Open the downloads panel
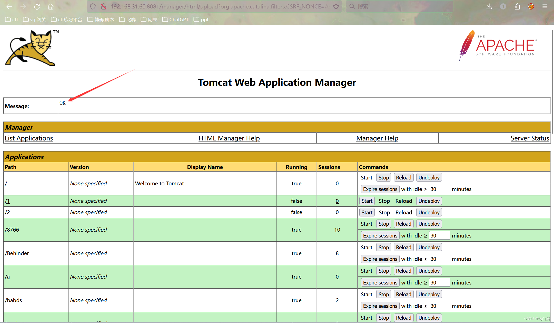Image resolution: width=554 pixels, height=323 pixels. [x=489, y=6]
